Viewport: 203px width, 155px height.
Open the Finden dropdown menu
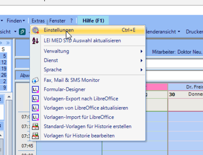[x=16, y=21]
